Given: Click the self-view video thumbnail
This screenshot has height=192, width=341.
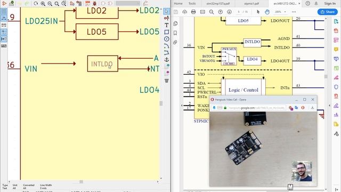Looking at the screenshot, I should click(302, 171).
